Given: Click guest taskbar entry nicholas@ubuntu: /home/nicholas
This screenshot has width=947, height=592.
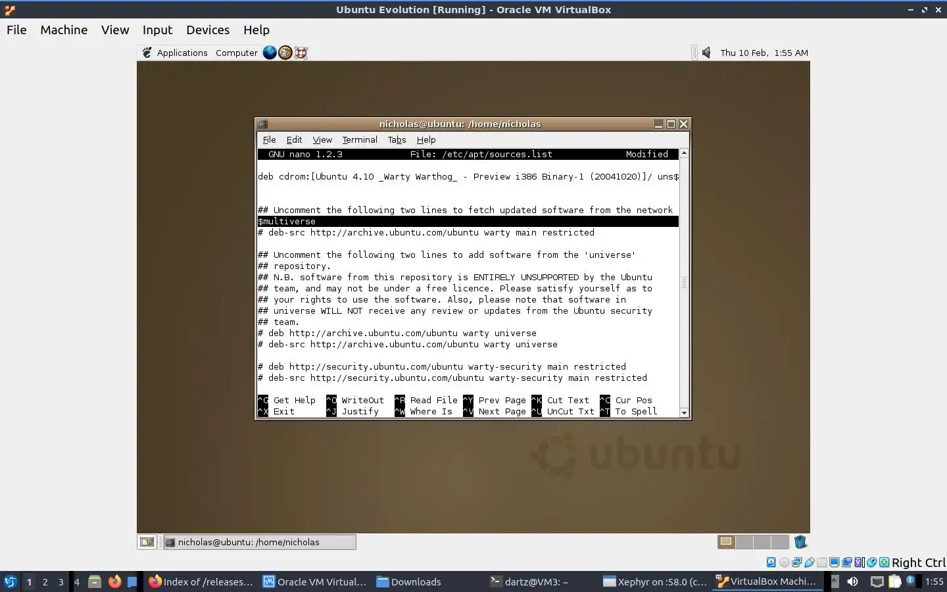Looking at the screenshot, I should [260, 542].
